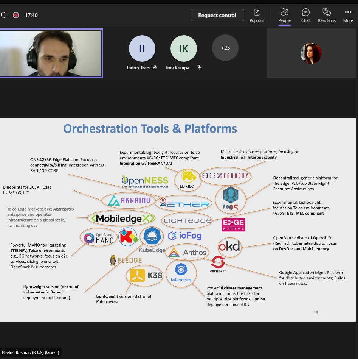
Task: Click the 'Blueprints for 5G, AI, Edge' text
Action: [27, 187]
